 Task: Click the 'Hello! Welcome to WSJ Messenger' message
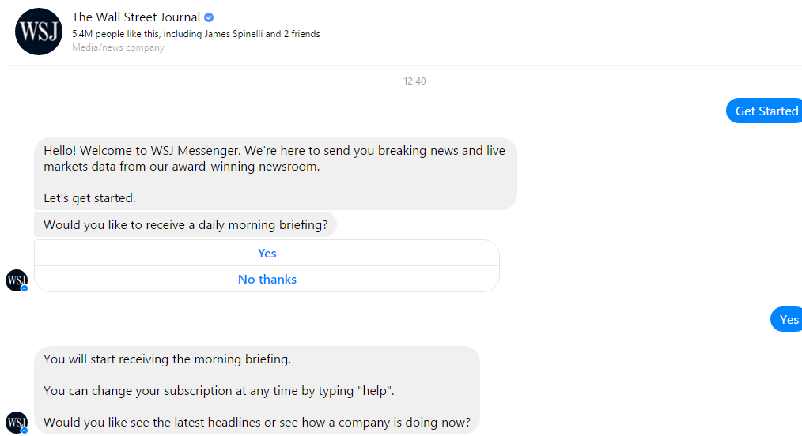point(275,174)
